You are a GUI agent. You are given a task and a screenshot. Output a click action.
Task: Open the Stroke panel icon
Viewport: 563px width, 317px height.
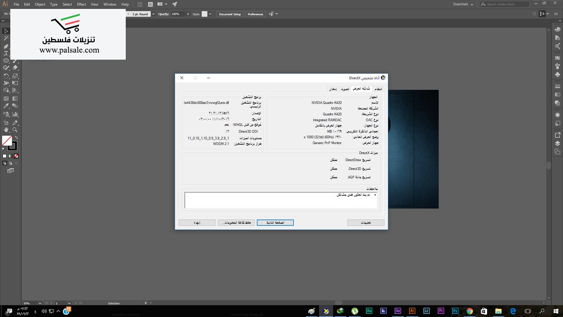(x=557, y=87)
